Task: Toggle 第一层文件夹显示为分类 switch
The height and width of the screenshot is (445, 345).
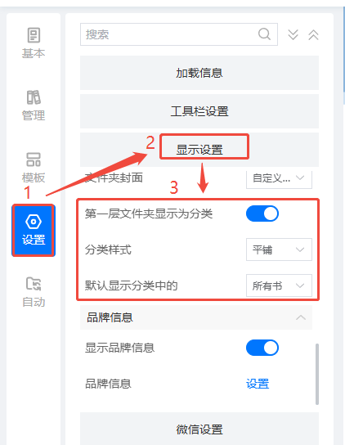Action: (262, 214)
